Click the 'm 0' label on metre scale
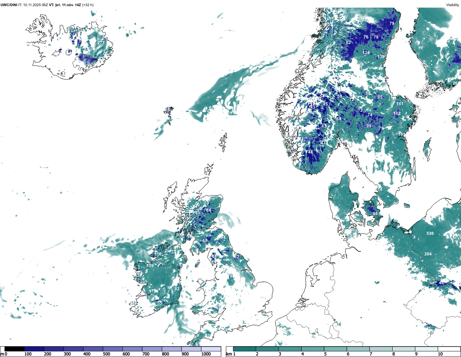Screen dimensions: 461x357 [x=4, y=354]
